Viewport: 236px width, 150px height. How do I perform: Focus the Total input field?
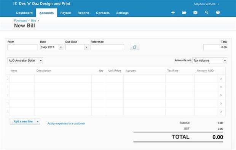click(215, 47)
